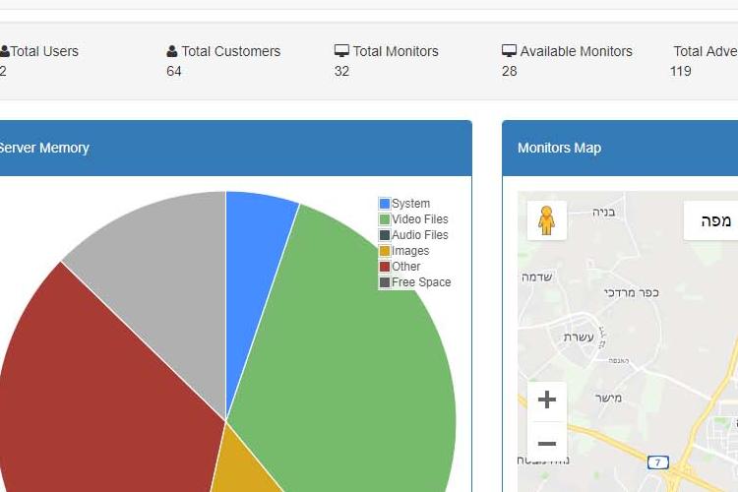Zoom in on the map with plus
Image resolution: width=738 pixels, height=492 pixels.
point(547,400)
